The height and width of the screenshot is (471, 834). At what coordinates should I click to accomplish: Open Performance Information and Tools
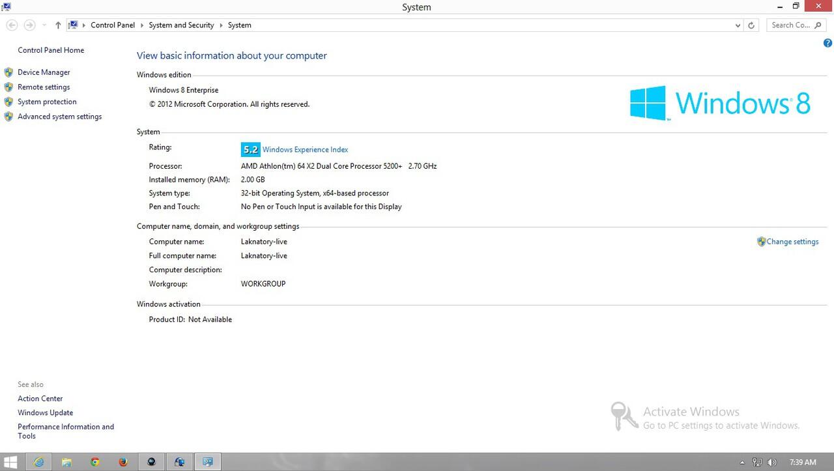(x=66, y=431)
